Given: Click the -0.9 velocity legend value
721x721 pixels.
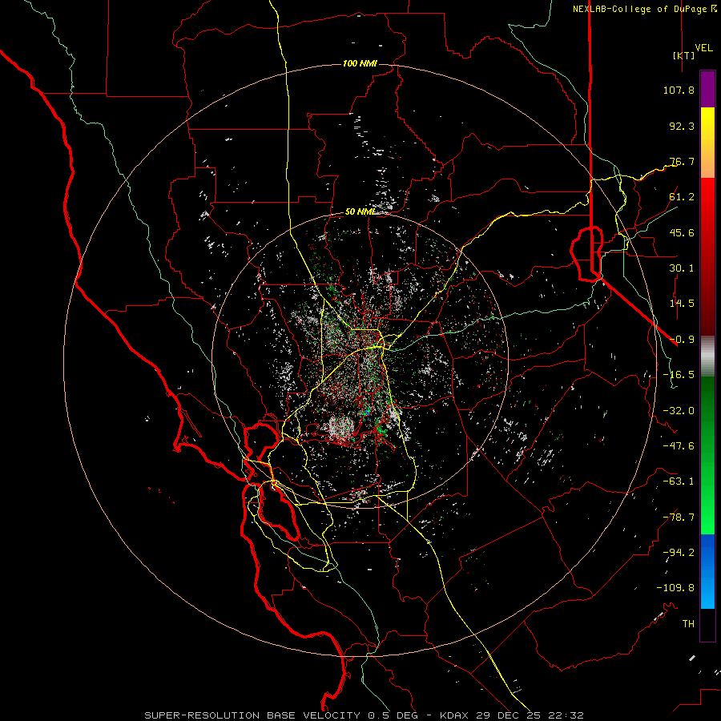Looking at the screenshot, I should pos(682,340).
